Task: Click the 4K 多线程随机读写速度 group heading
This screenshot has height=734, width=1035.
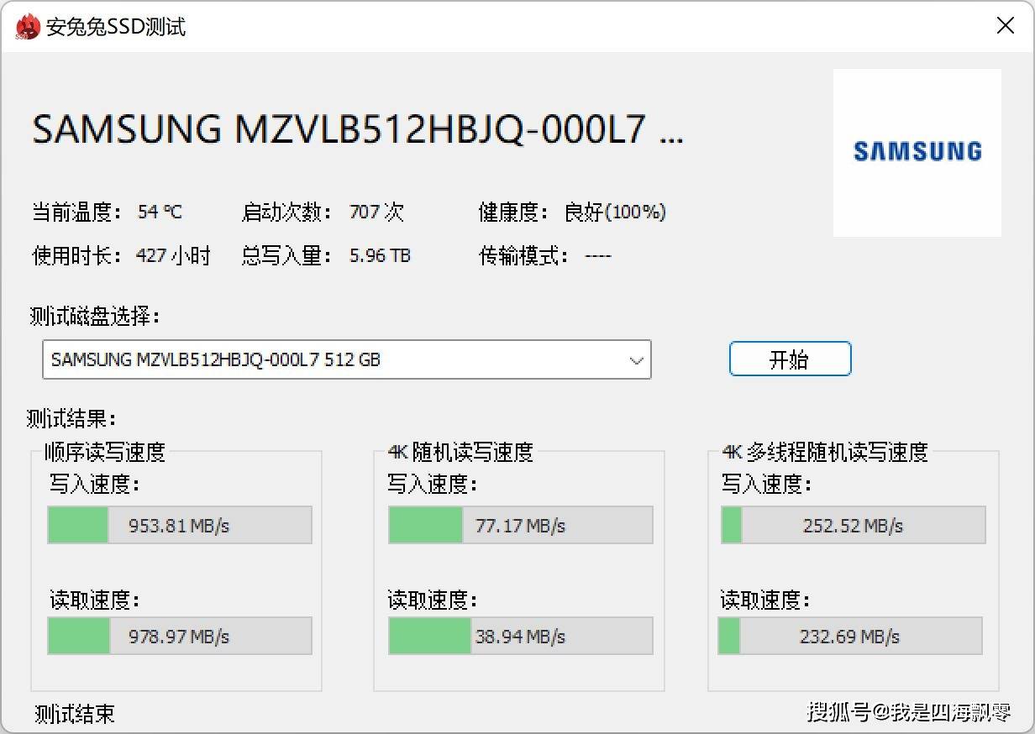Action: (825, 452)
